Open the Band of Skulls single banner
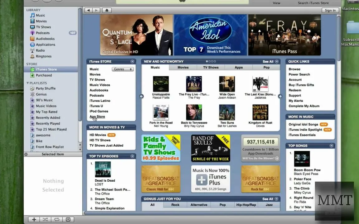This screenshot has width=359, height=224. click(211, 148)
